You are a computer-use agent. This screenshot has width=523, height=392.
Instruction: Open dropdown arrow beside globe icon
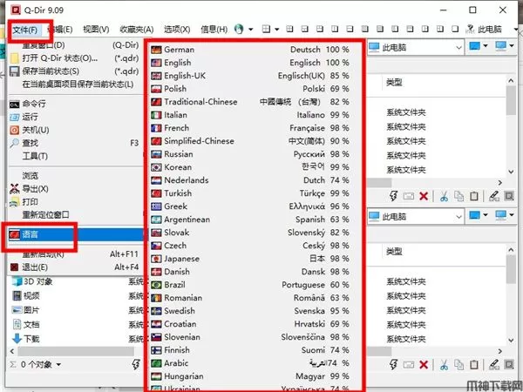coord(250,30)
